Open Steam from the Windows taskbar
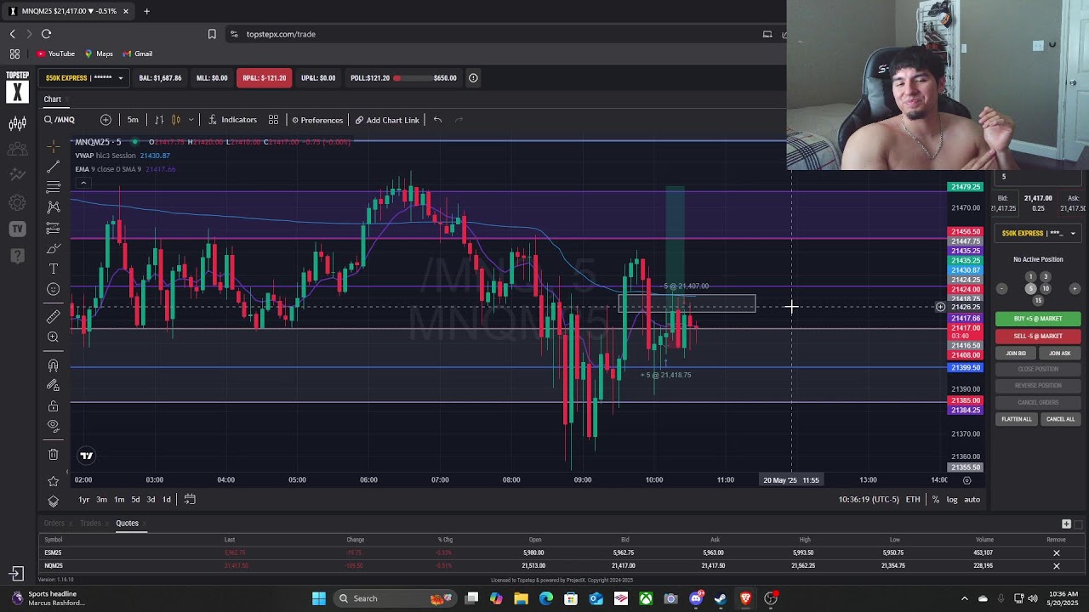Screen dimensions: 1089x612 [721, 598]
